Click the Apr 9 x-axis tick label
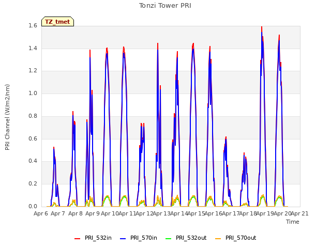Image resolution: width=331 pixels, height=248 pixels. click(x=93, y=213)
